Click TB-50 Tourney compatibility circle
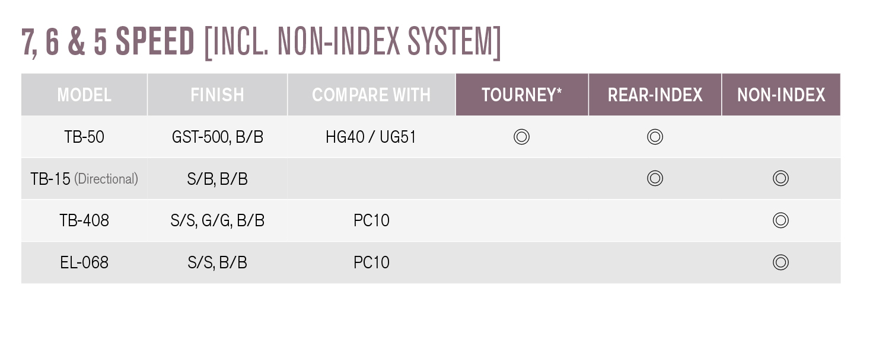This screenshot has width=876, height=353. tap(521, 137)
